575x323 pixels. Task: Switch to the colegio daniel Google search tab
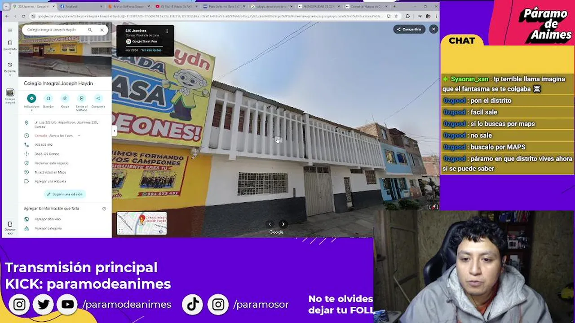(x=270, y=7)
